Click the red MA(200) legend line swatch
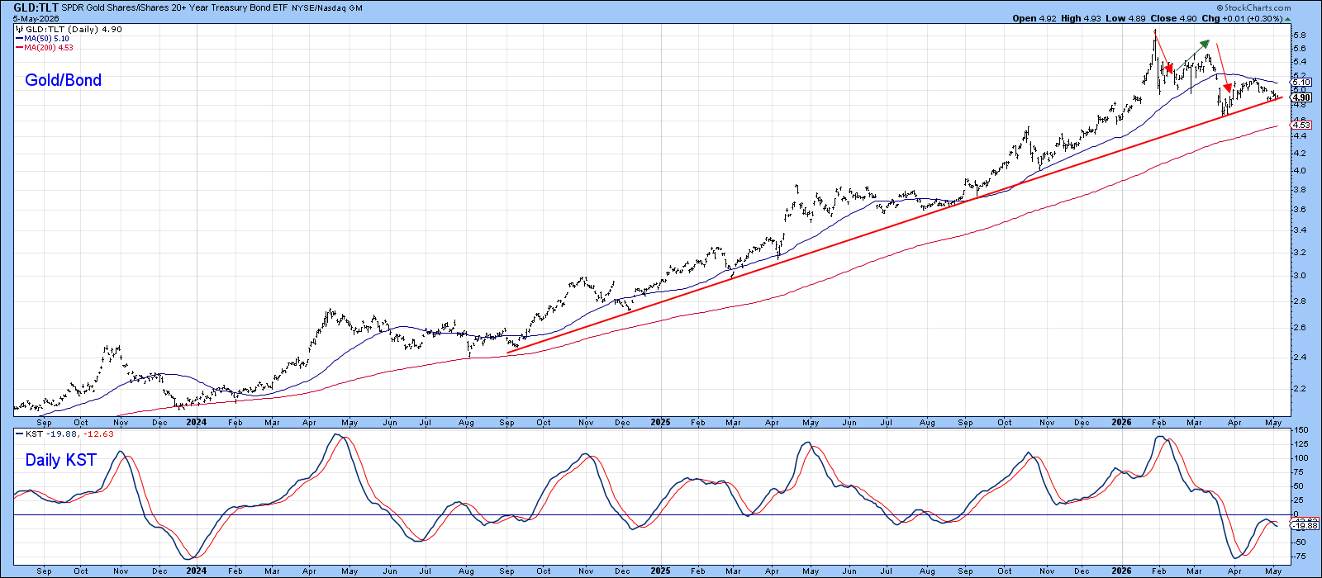 click(19, 48)
